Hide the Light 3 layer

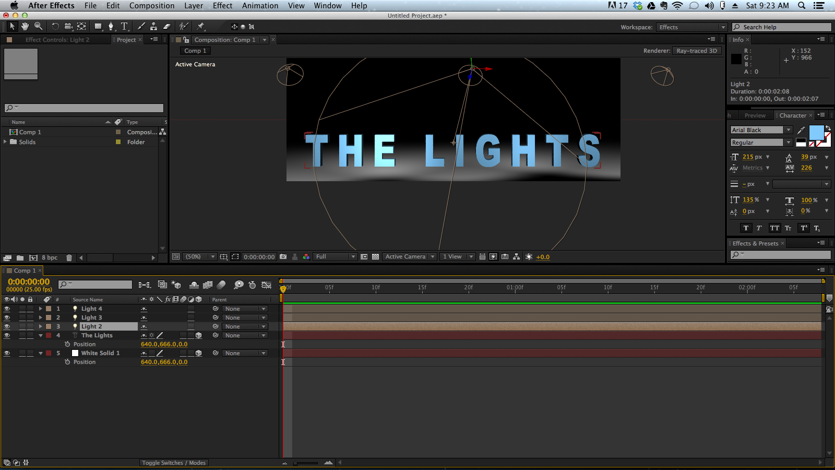[x=7, y=317]
